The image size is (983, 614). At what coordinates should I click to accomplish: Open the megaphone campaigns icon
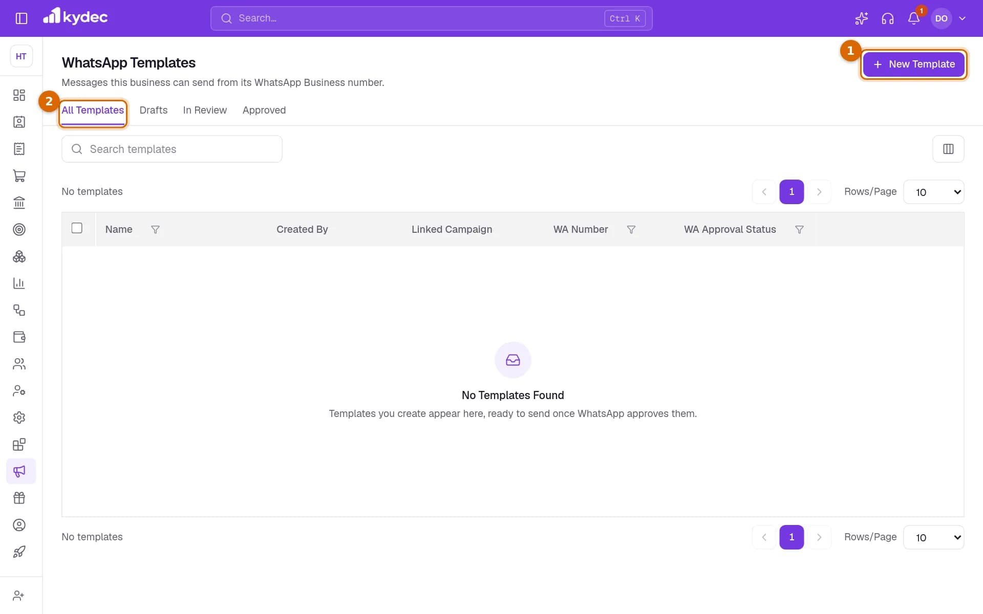[21, 471]
